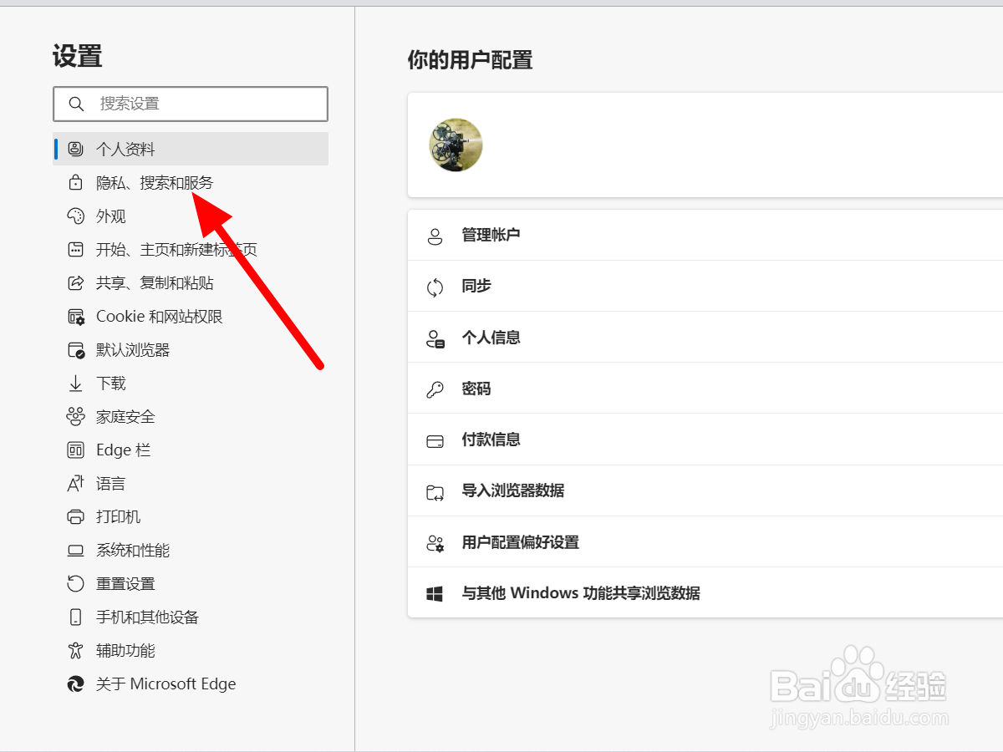Viewport: 1003px width, 752px height.
Task: Click the Profile (个人资料) icon
Action: click(x=75, y=150)
